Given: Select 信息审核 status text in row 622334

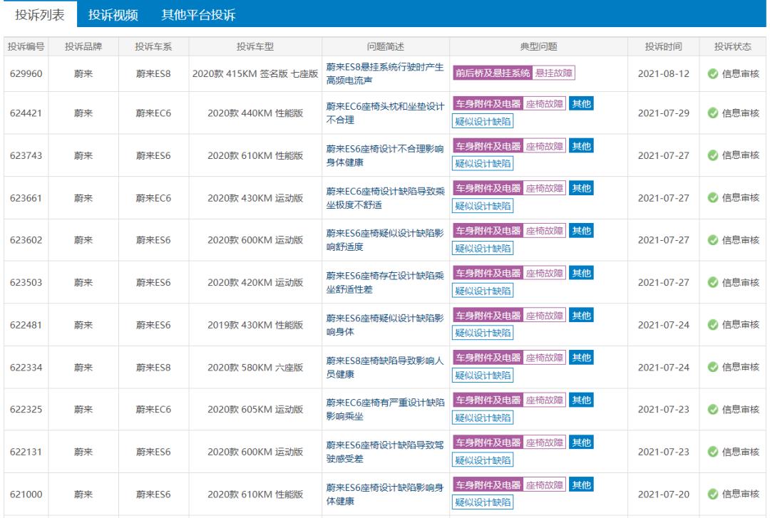Looking at the screenshot, I should [x=741, y=367].
